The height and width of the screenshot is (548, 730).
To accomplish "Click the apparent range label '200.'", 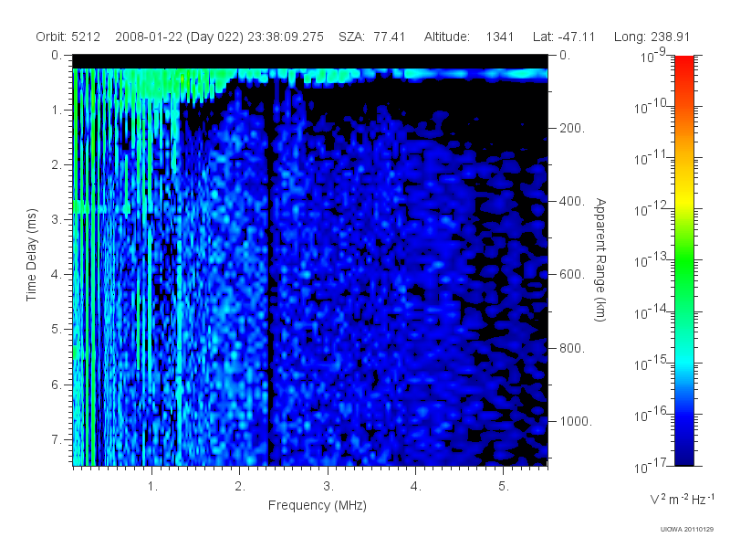I will [572, 128].
